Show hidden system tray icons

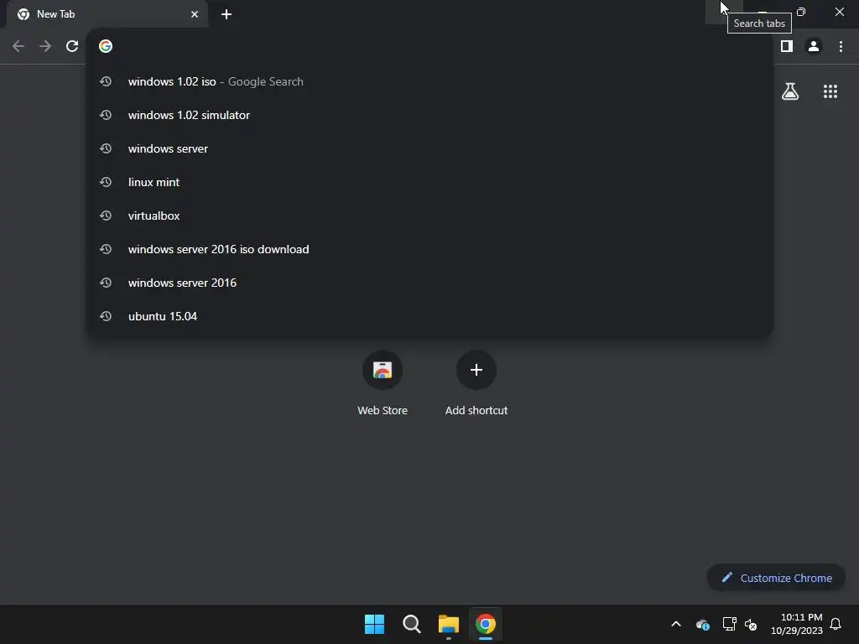tap(676, 624)
